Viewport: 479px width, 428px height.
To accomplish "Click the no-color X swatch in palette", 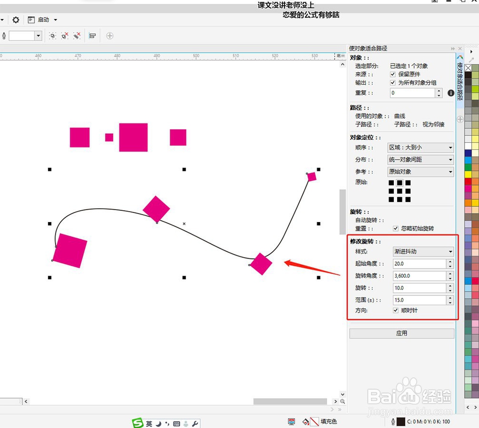I will tap(468, 68).
